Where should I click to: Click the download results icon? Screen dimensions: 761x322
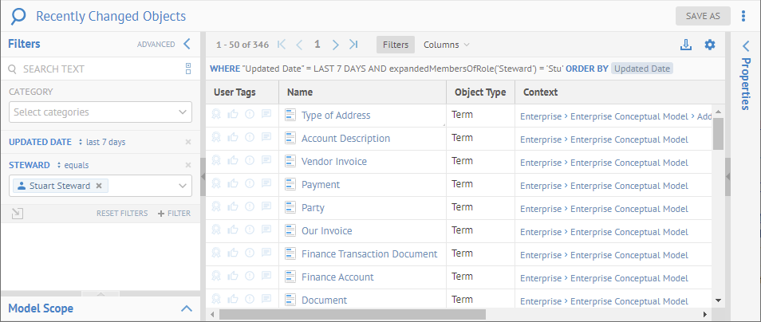[686, 45]
